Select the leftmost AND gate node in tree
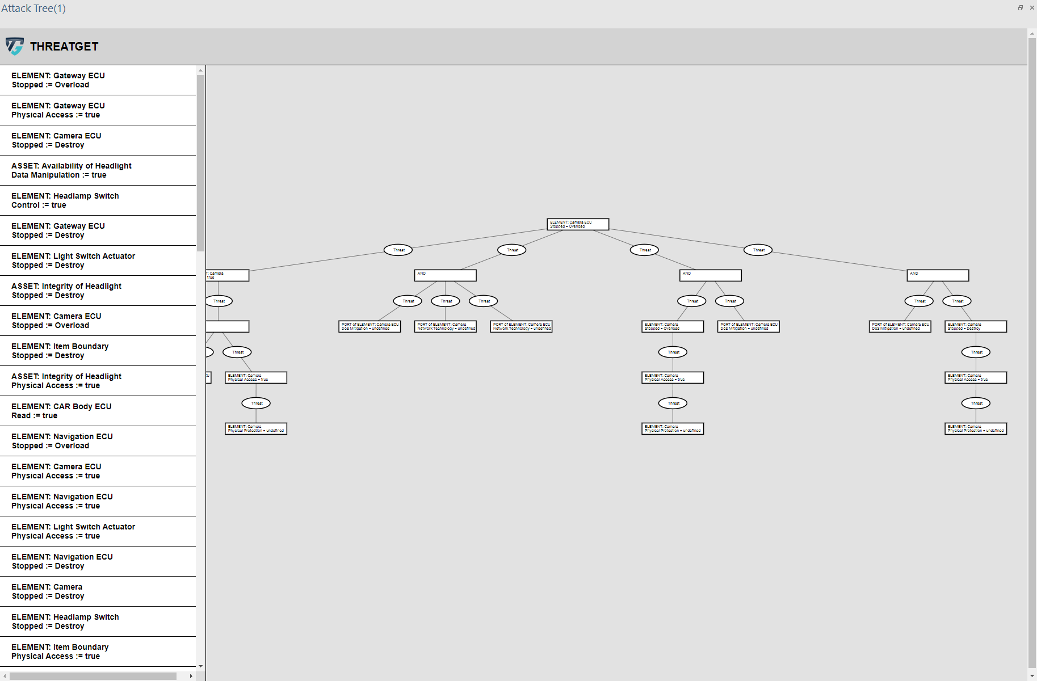 [x=445, y=275]
